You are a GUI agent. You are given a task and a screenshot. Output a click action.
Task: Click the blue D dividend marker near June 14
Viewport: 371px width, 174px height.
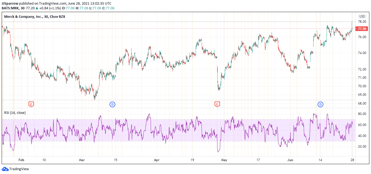(320, 104)
